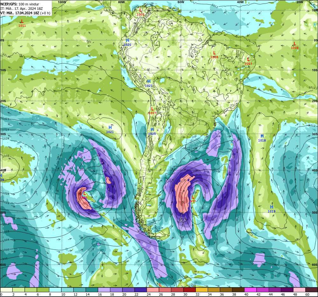The height and width of the screenshot is (297, 318).
Task: Click the H 1020 high pressure label
Action: tap(128, 42)
